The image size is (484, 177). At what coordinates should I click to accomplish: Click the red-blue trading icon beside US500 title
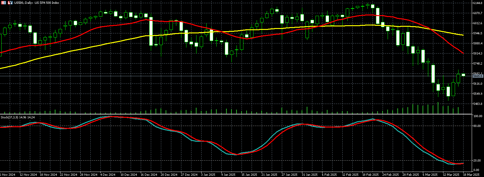coord(10,3)
